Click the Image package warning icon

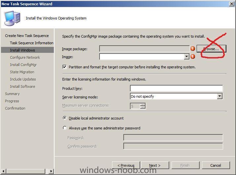[x=193, y=49]
